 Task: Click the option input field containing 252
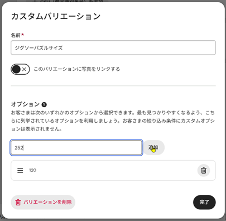(76, 147)
